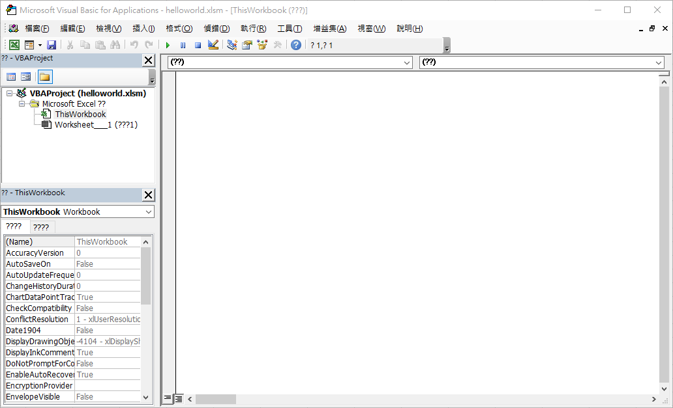Toggle Design Mode icon
Screen dimensions: 673x408
tap(213, 45)
